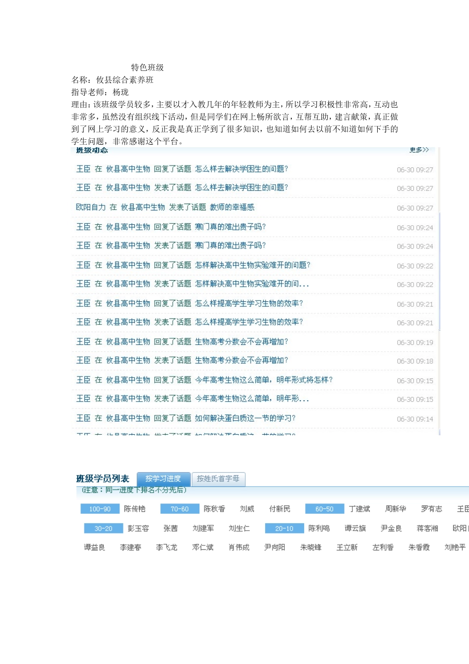Select student 周新华
The image size is (469, 664).
(x=395, y=509)
